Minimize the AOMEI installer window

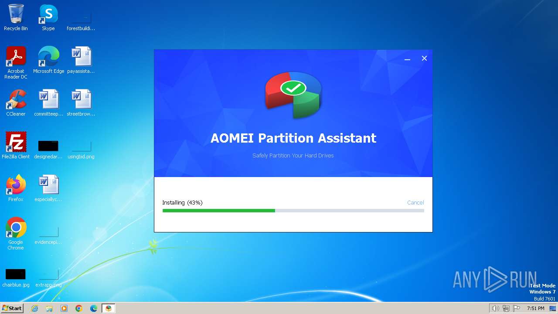coord(407,59)
